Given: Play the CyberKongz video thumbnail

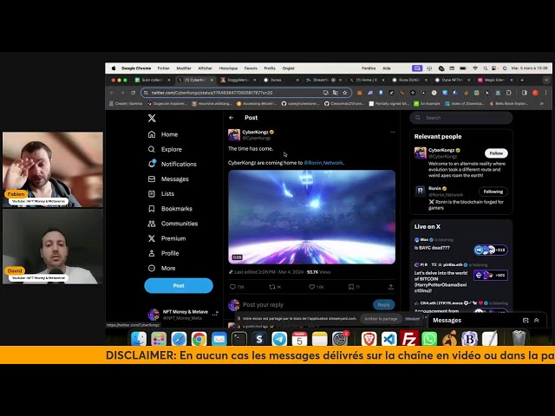Looking at the screenshot, I should point(311,216).
